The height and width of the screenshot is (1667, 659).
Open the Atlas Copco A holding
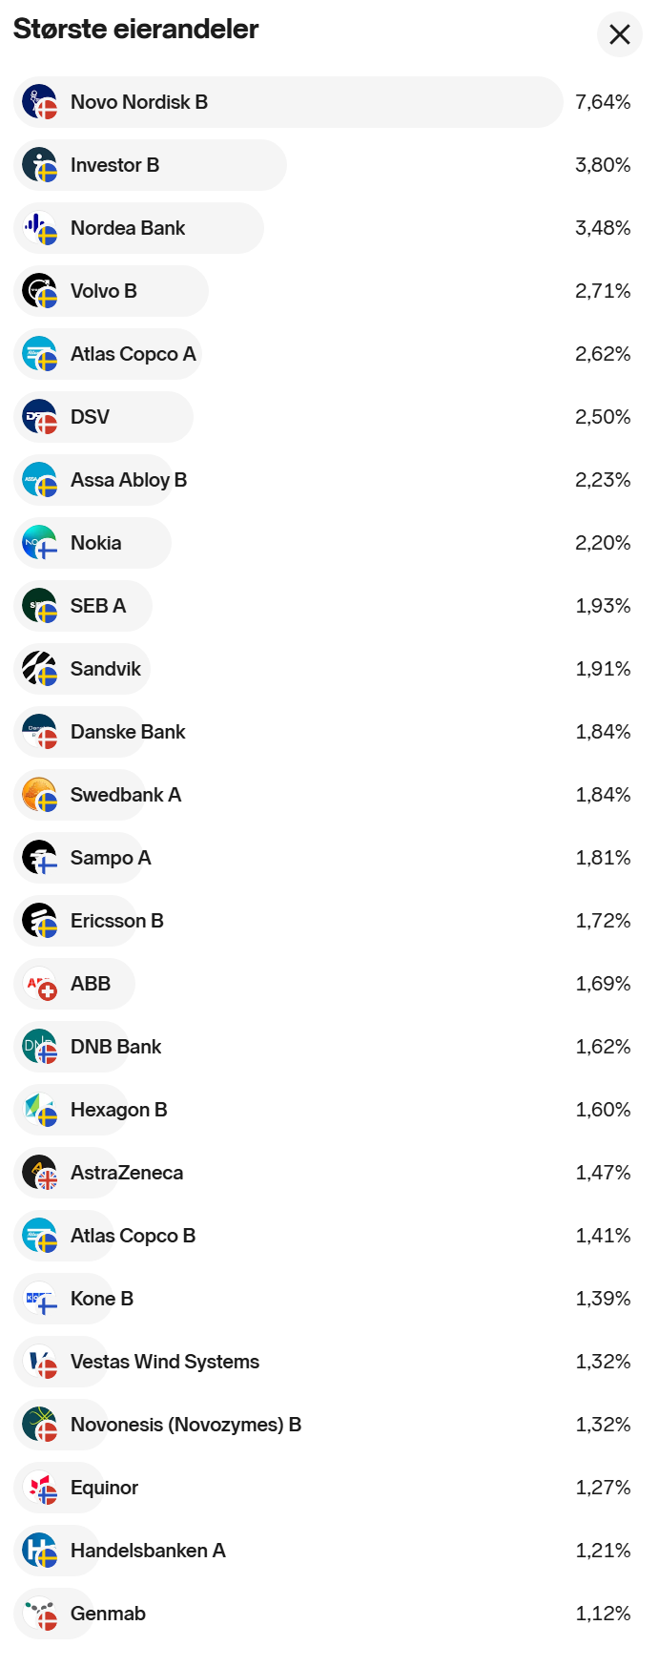point(133,354)
